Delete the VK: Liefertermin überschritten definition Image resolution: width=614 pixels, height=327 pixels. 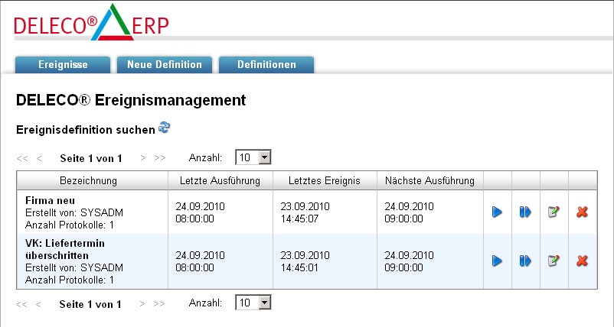coord(582,261)
